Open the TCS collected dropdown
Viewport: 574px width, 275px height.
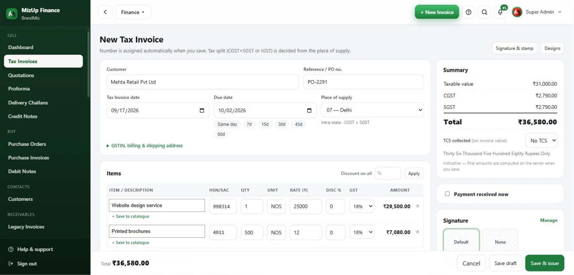click(541, 140)
